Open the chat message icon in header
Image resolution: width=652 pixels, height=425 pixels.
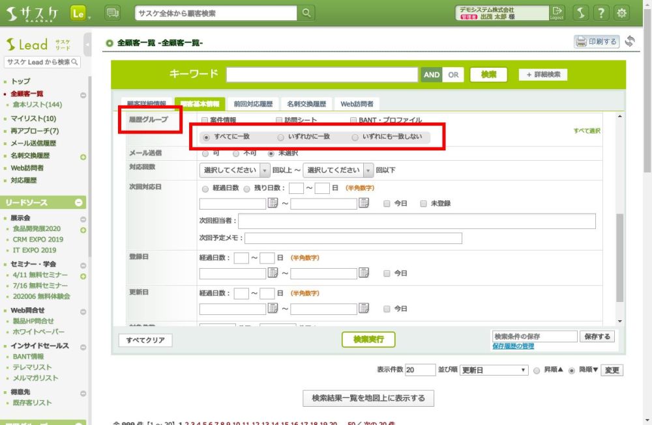[x=112, y=13]
